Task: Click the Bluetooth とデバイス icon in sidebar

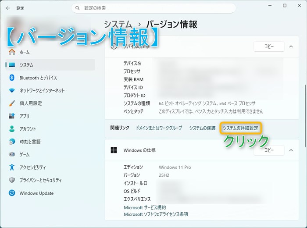Action: coord(12,78)
